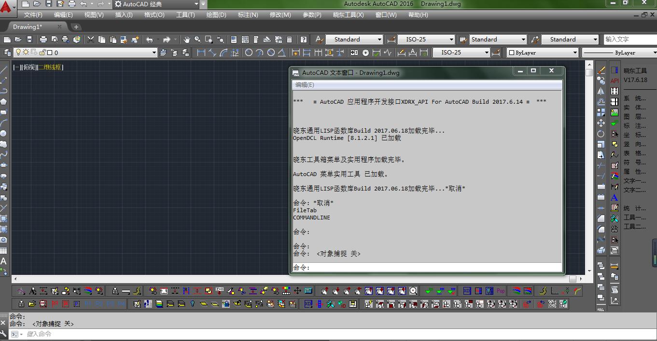
Task: Open the 绘图(D) menu
Action: [216, 15]
